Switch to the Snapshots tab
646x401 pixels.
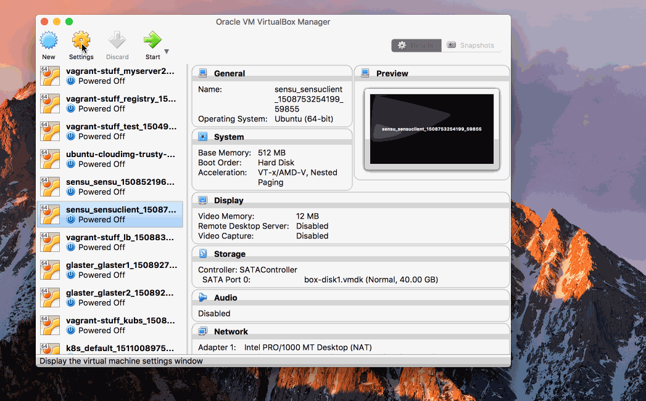(471, 45)
